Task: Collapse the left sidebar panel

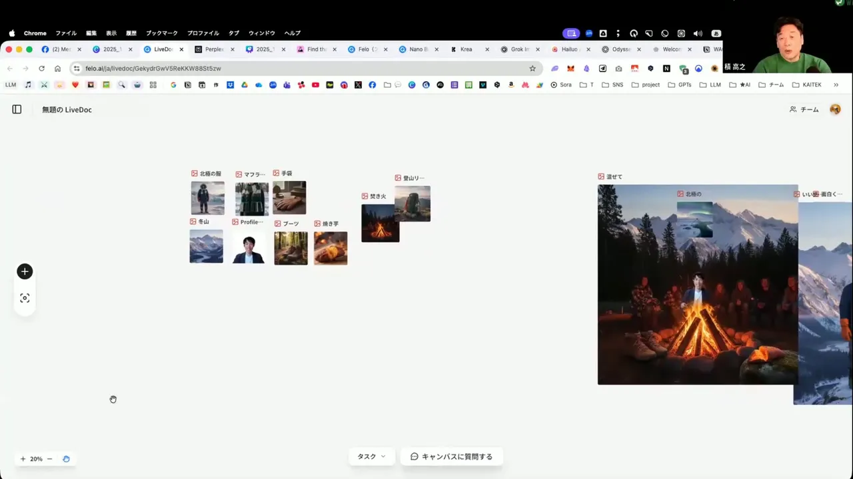Action: pos(17,109)
